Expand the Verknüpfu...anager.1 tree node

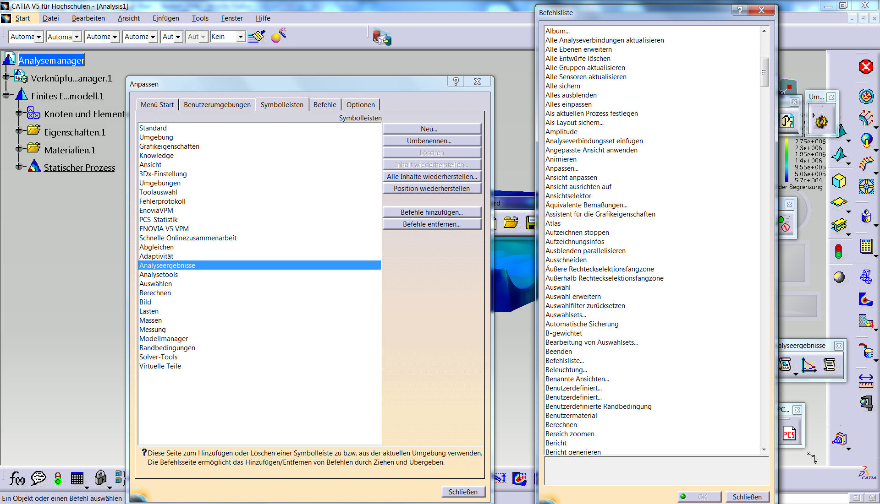coord(6,77)
